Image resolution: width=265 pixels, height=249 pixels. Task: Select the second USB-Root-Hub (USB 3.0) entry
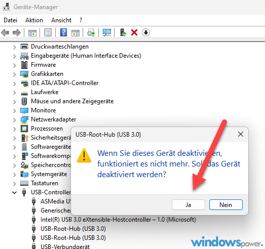click(73, 238)
